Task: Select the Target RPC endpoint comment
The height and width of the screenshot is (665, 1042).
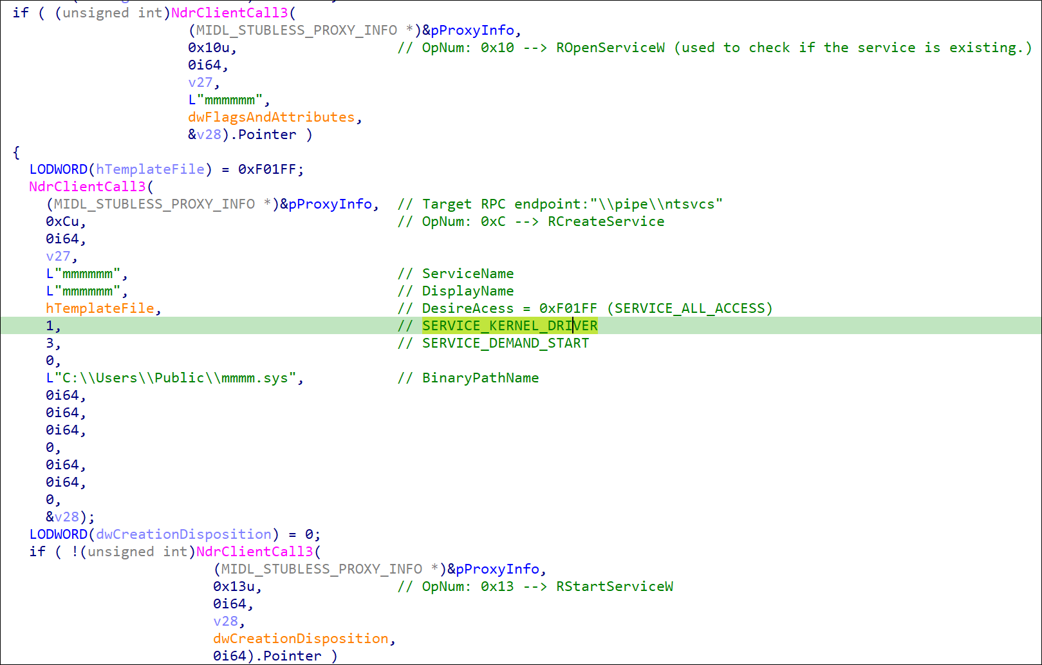Action: [x=560, y=204]
